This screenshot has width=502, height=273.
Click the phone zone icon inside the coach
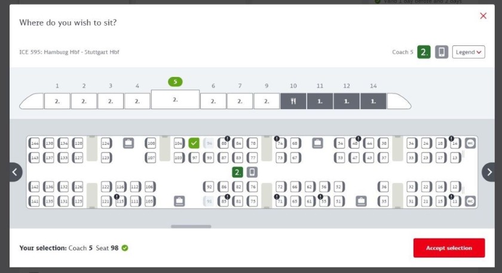[252, 172]
